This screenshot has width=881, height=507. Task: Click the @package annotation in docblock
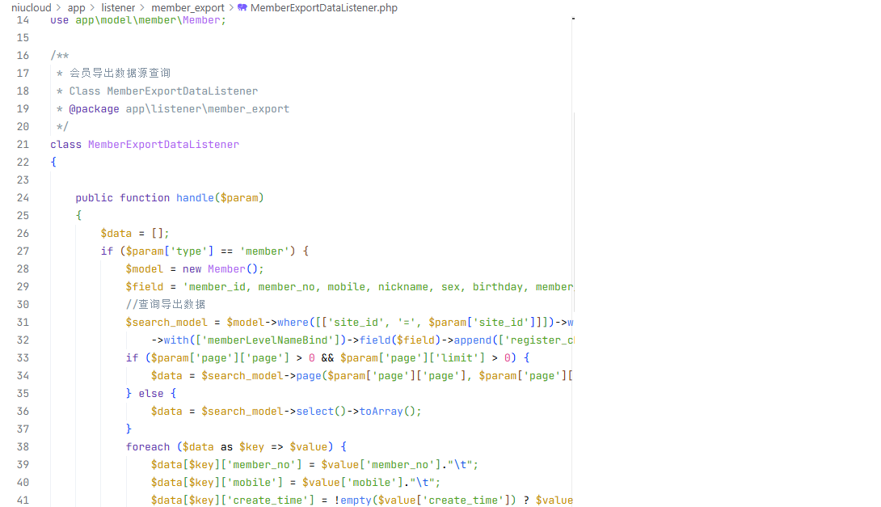click(x=94, y=109)
